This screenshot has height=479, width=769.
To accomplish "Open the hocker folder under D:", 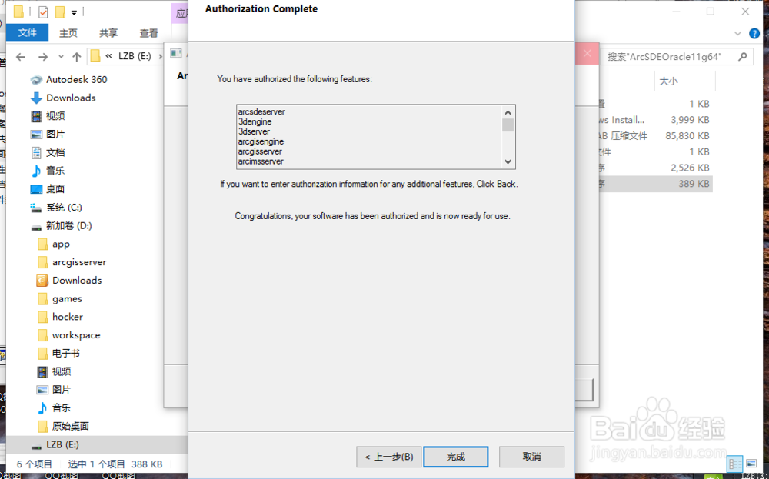I will coord(60,317).
